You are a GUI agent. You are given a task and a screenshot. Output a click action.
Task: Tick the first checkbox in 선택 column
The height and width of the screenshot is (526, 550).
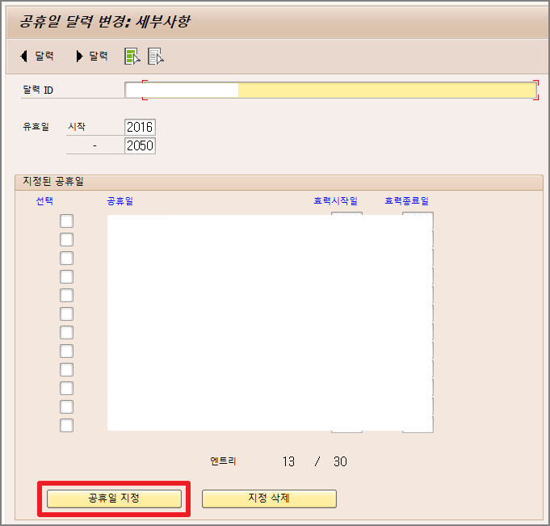tap(67, 221)
